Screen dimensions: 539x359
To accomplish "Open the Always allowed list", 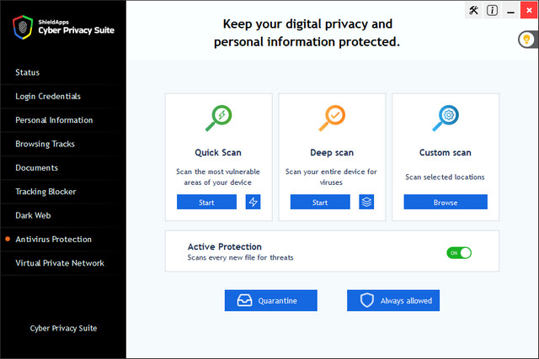I will (x=392, y=300).
